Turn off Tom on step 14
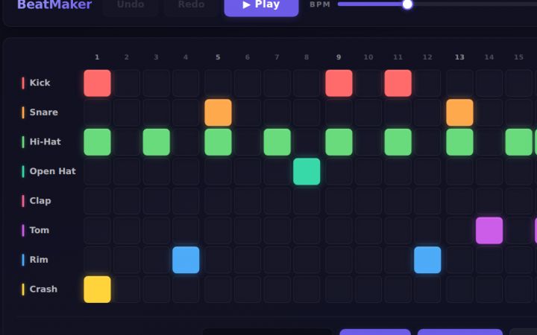This screenshot has height=335, width=537. point(489,230)
